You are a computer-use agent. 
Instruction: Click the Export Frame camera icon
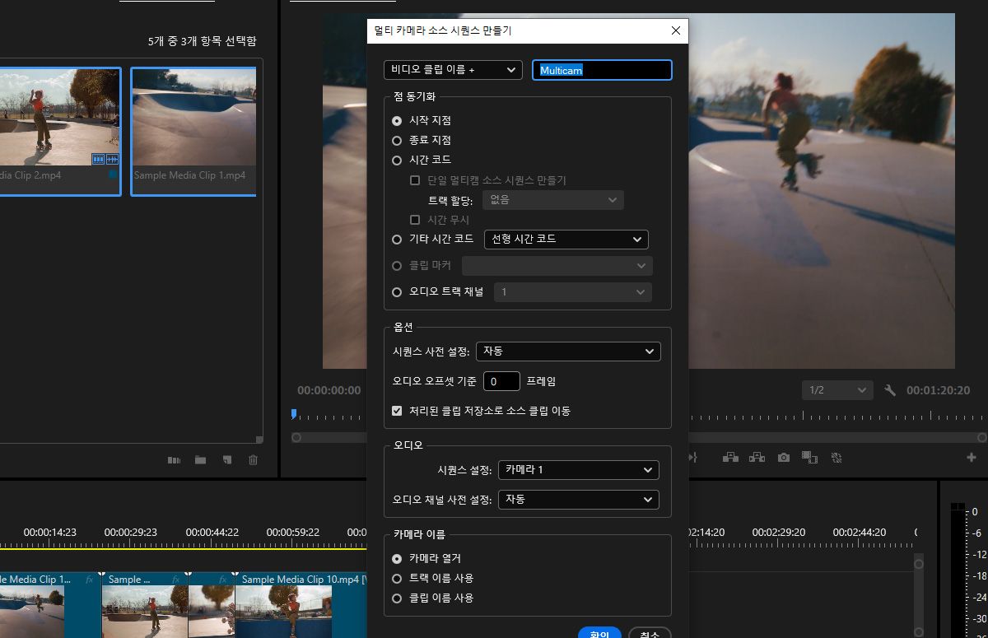point(782,458)
